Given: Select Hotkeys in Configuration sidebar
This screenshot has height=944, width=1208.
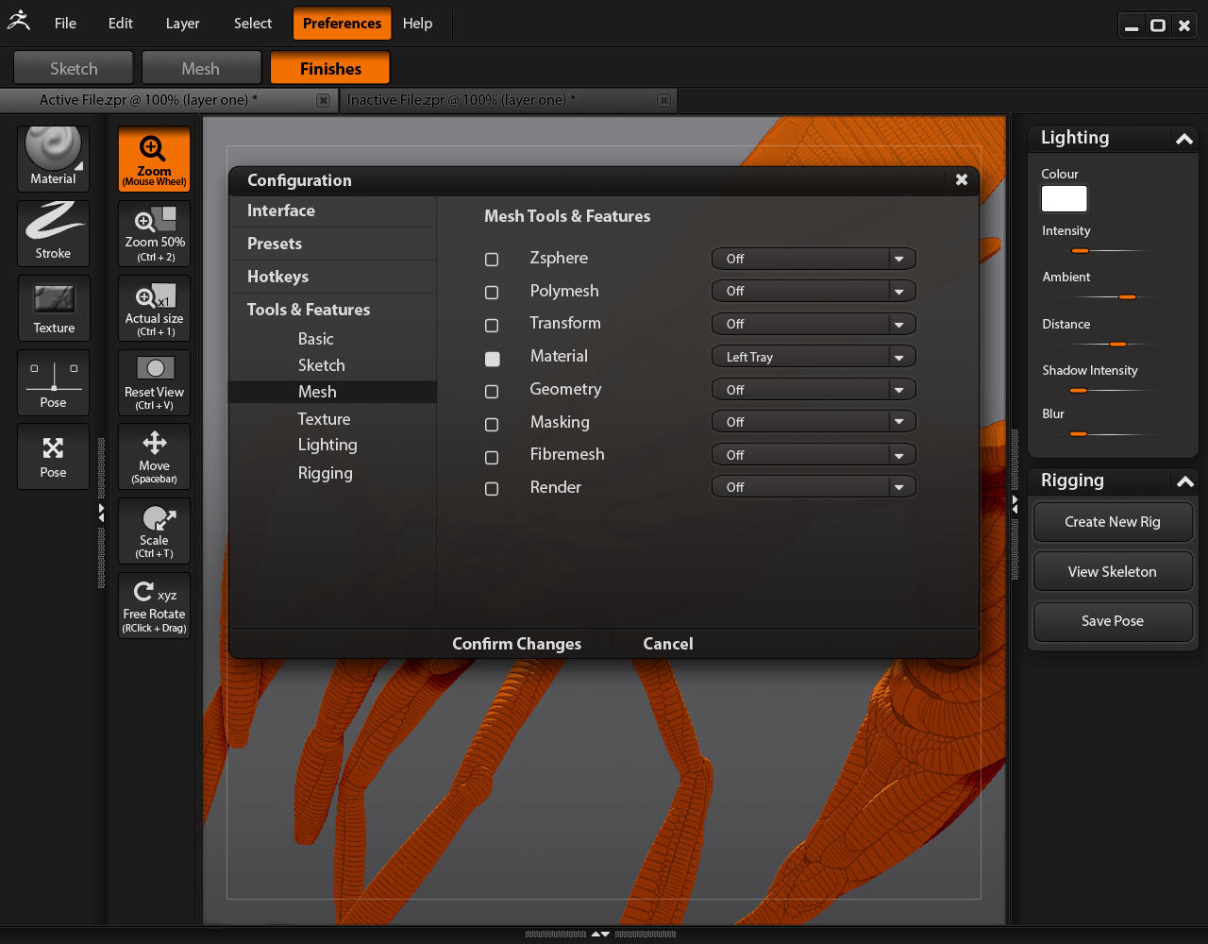Looking at the screenshot, I should coord(277,277).
